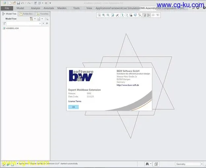Click the Windows switcher icon in quick access

pos(39,3)
